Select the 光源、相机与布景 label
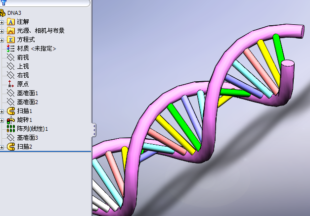Viewport: 310px width, 216px height. point(41,31)
